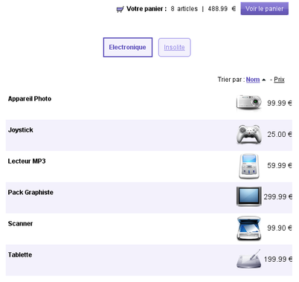Open the Scanner product name
The width and height of the screenshot is (299, 282).
tap(20, 224)
